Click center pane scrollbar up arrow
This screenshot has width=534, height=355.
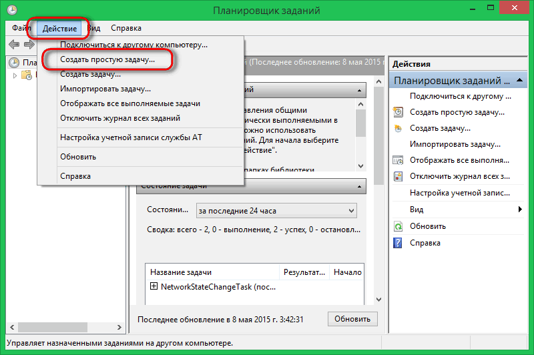click(x=378, y=81)
